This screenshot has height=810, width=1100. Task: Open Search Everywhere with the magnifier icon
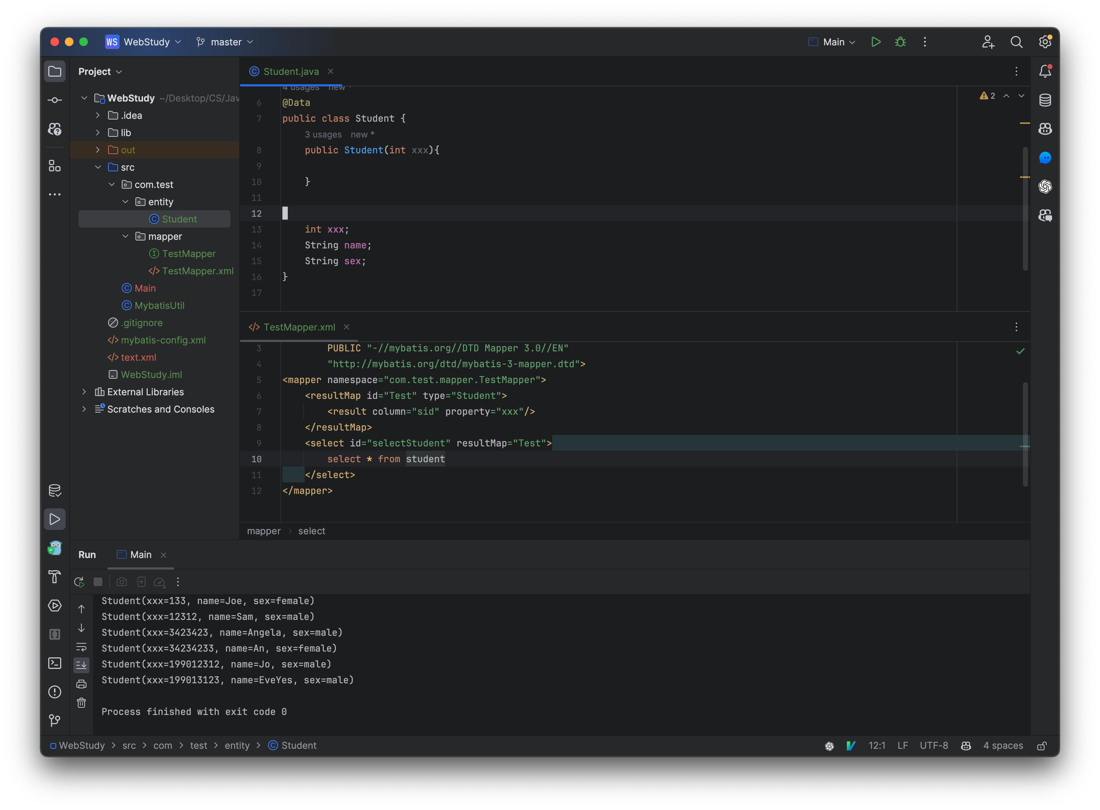(x=1016, y=42)
